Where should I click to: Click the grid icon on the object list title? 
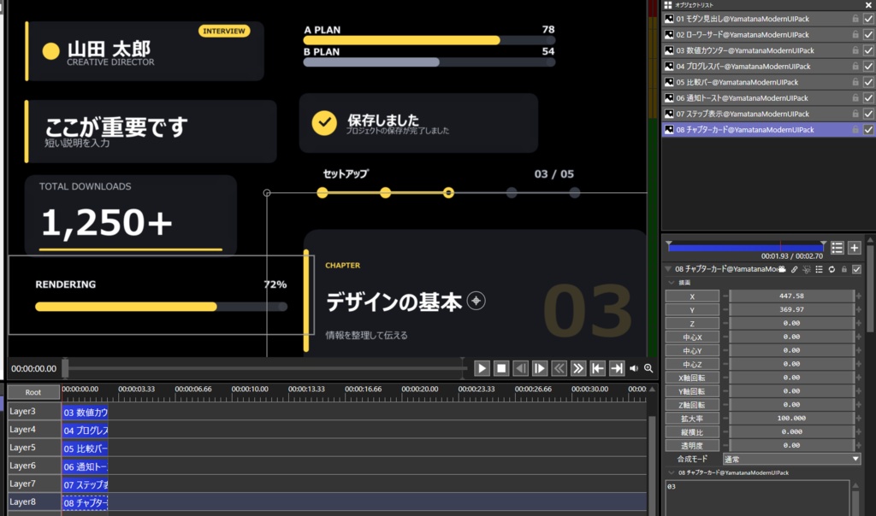(667, 4)
